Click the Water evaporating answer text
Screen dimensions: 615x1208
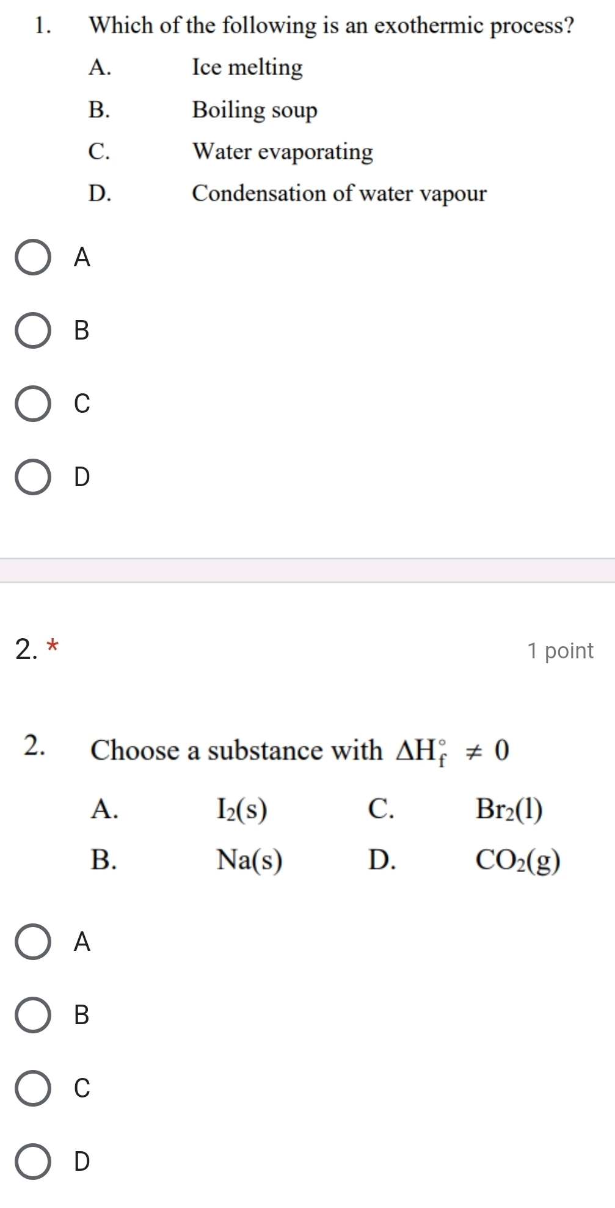[x=282, y=152]
